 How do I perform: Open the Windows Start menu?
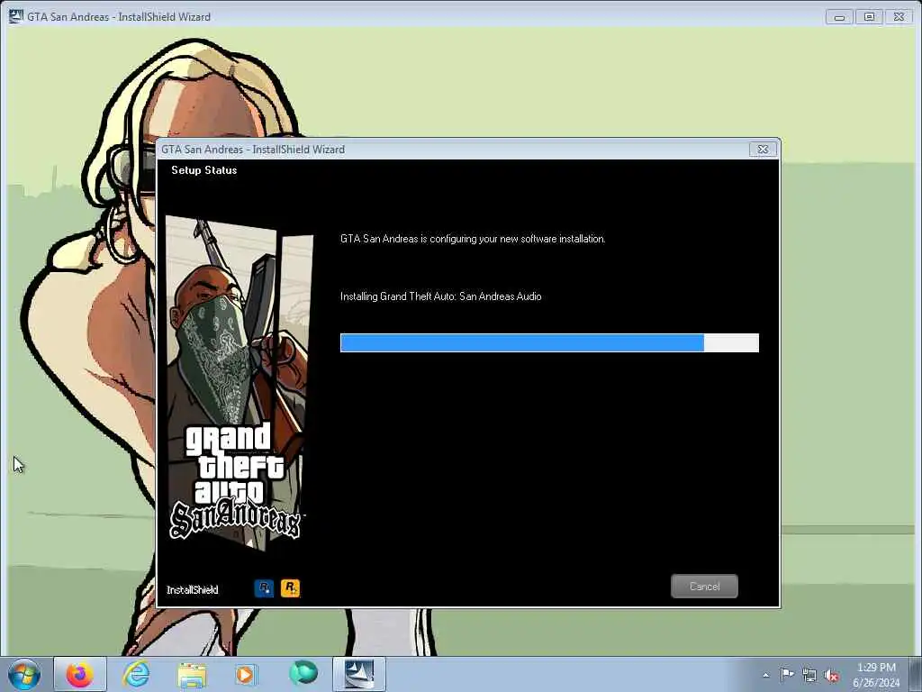point(24,674)
